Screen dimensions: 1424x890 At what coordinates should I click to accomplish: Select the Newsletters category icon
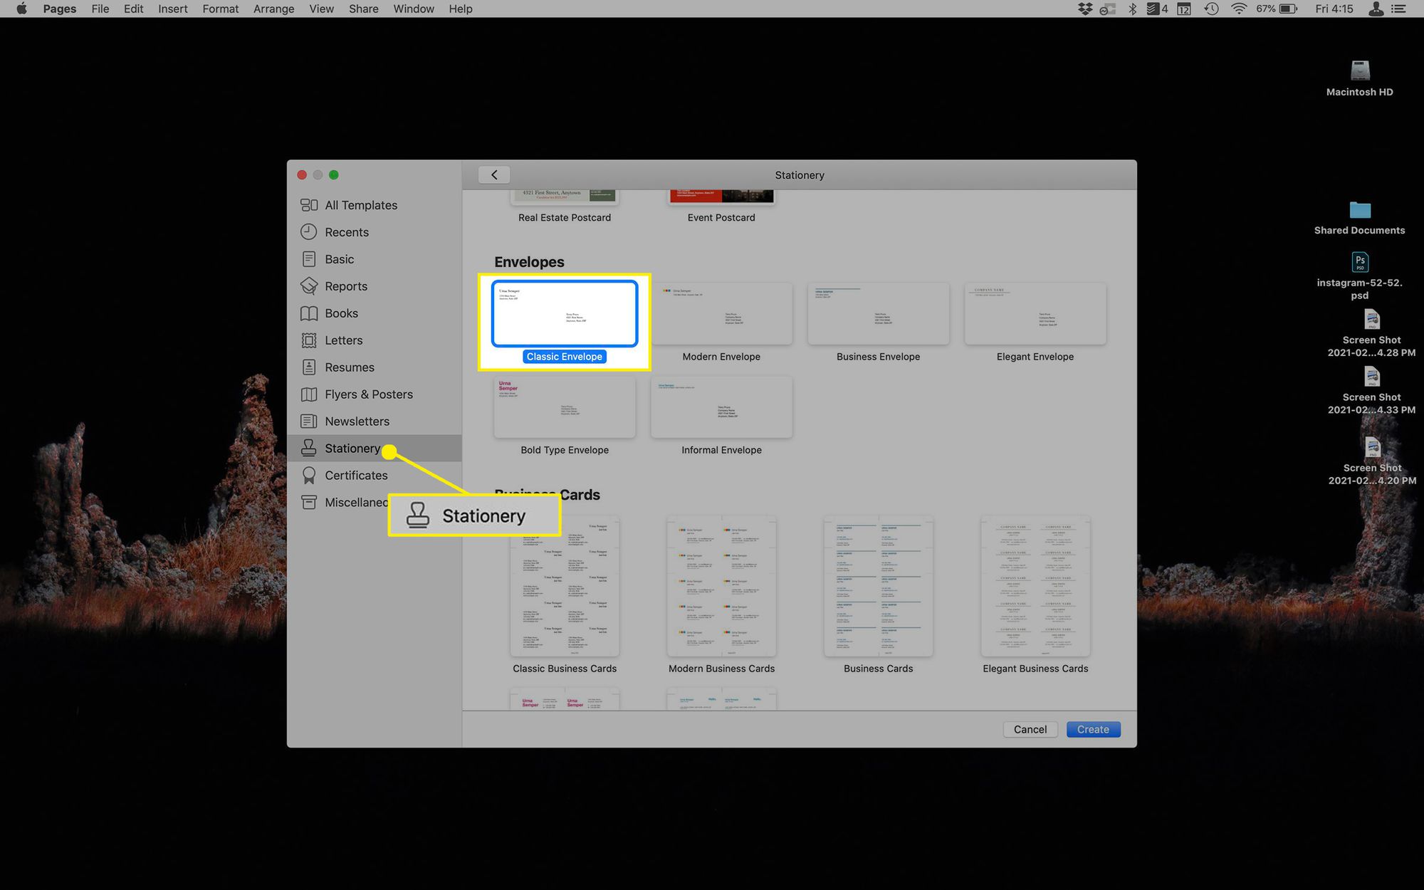(x=308, y=420)
